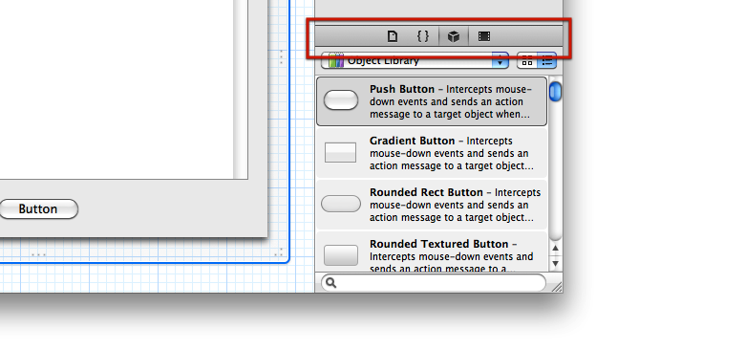Open the Code Snippet library braces icon
The image size is (745, 350).
coord(423,36)
